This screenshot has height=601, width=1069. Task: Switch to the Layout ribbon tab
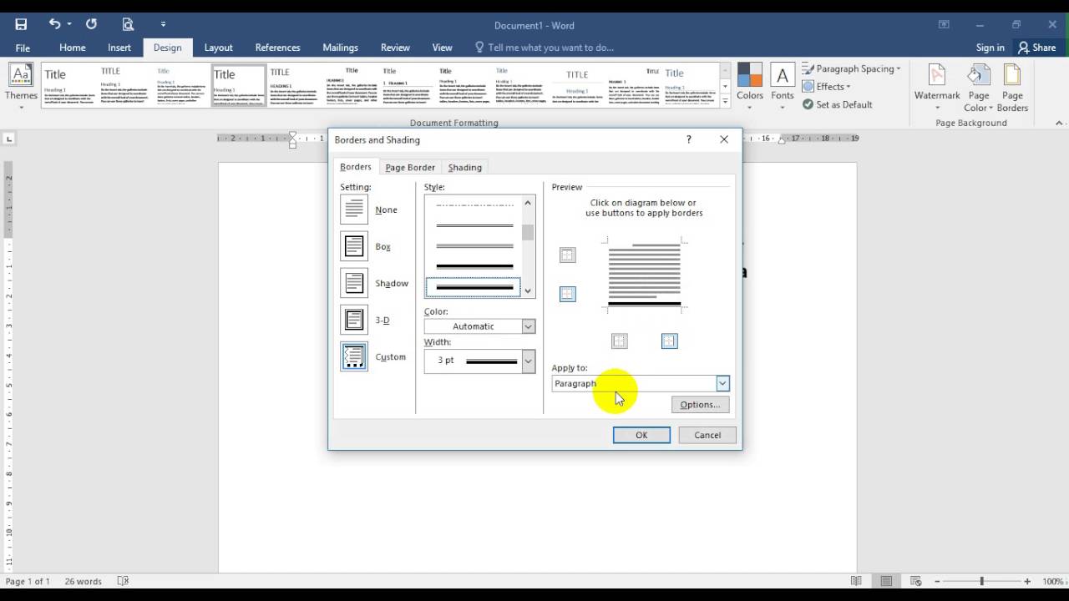219,48
